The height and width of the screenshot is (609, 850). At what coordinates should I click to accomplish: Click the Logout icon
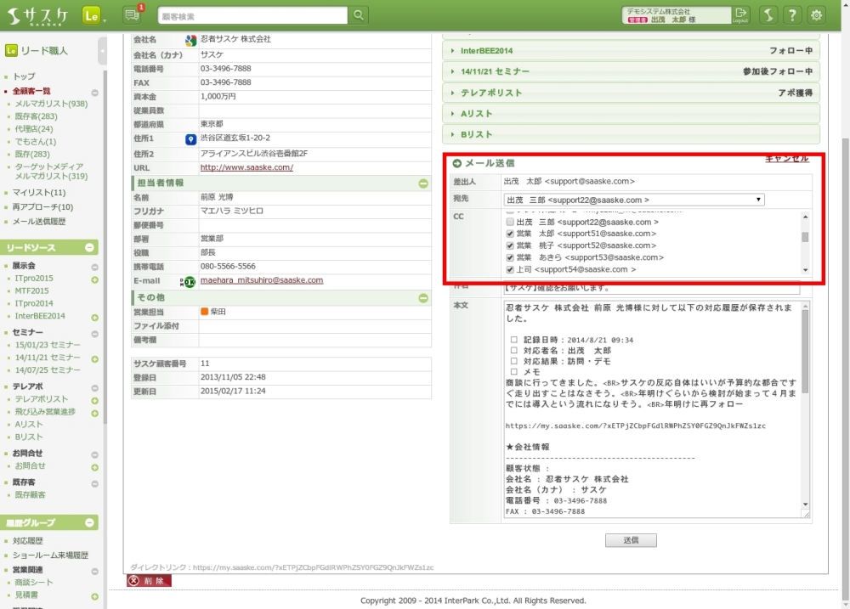click(x=741, y=15)
